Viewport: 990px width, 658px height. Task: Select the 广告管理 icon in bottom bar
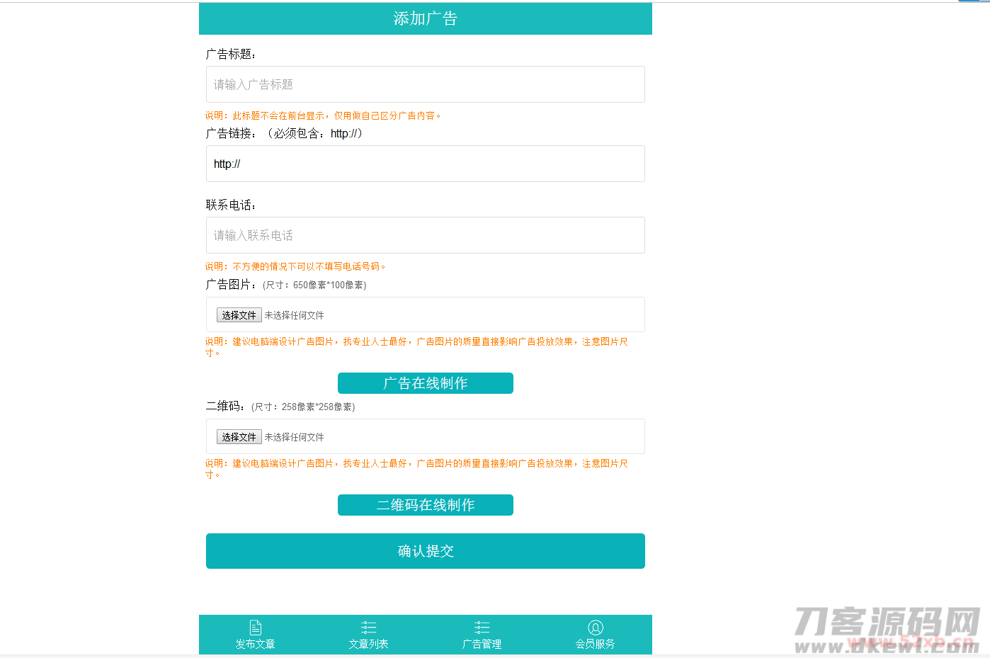tap(482, 628)
